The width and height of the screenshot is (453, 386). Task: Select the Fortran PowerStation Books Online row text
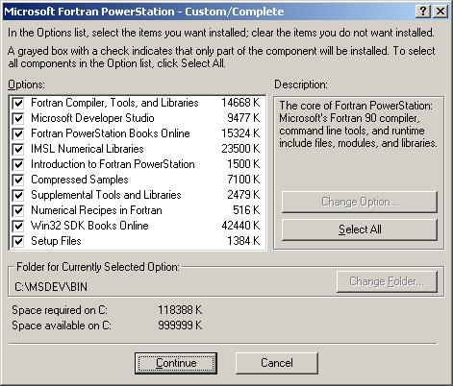coord(111,133)
